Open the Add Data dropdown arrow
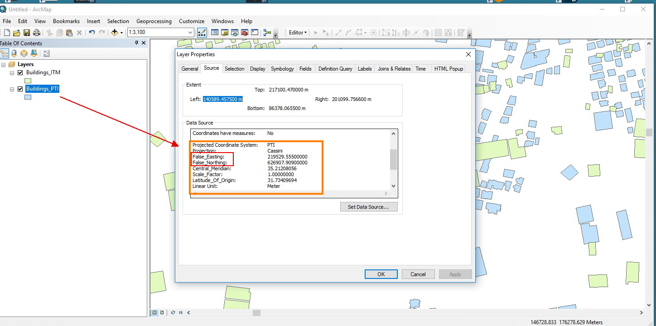This screenshot has height=326, width=656. 122,33
